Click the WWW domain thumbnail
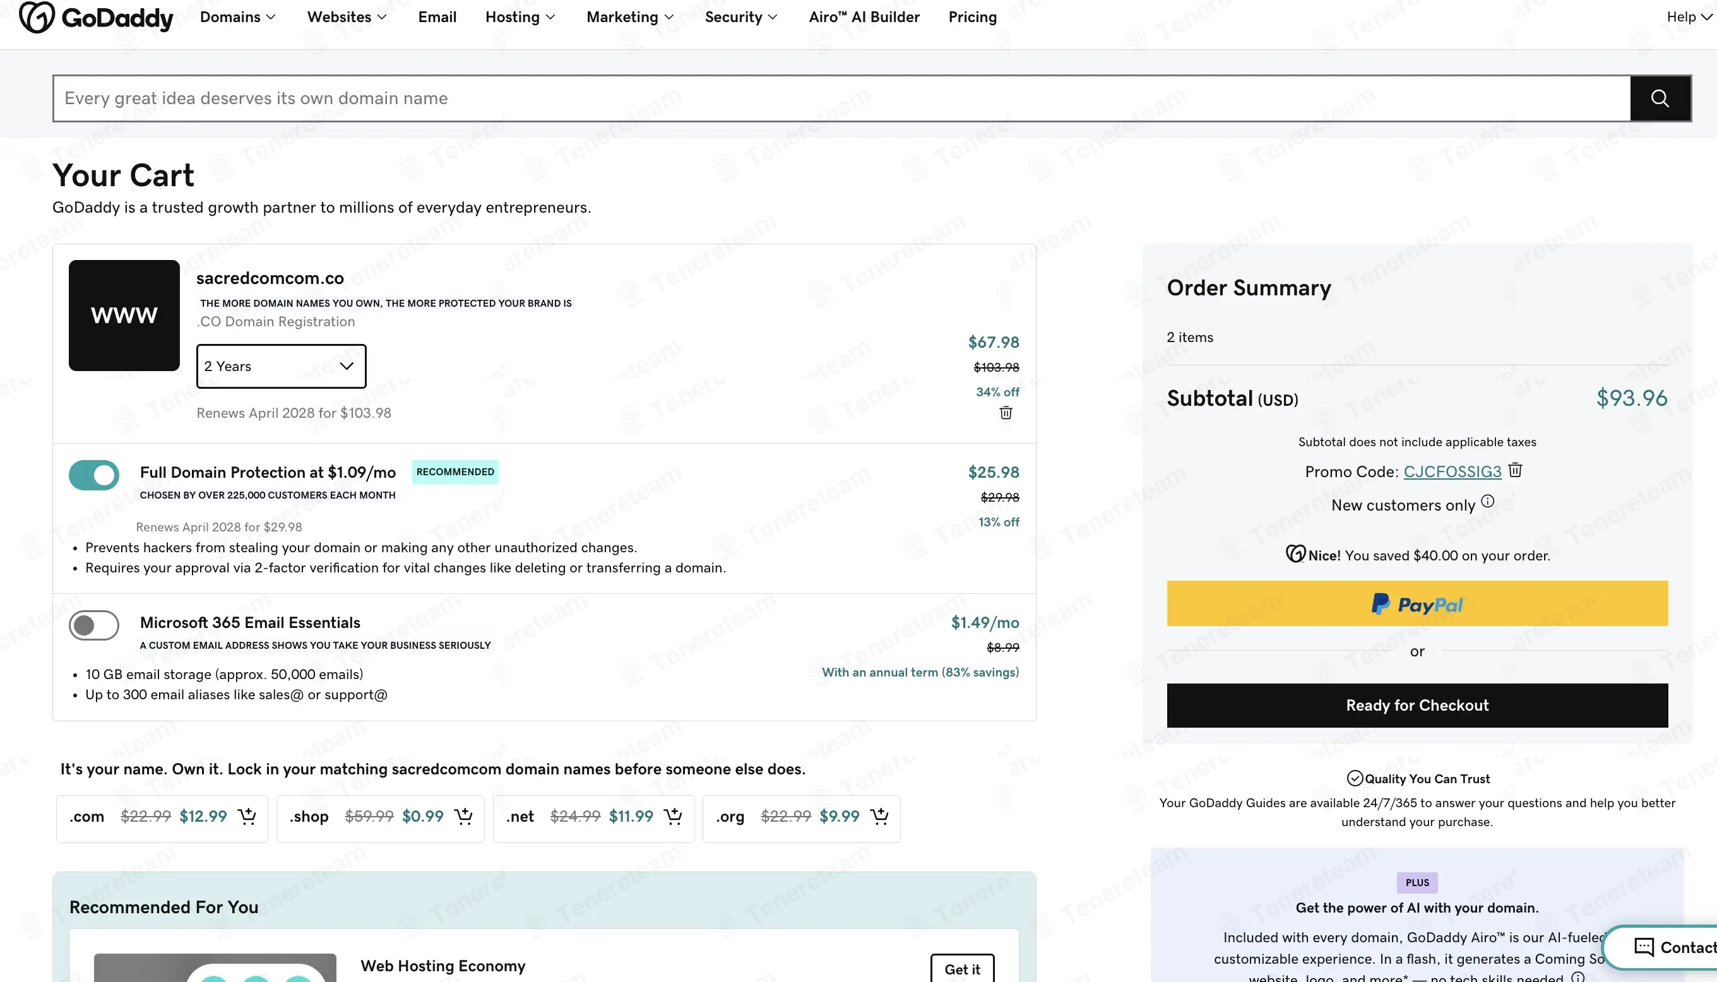The width and height of the screenshot is (1717, 982). (124, 315)
